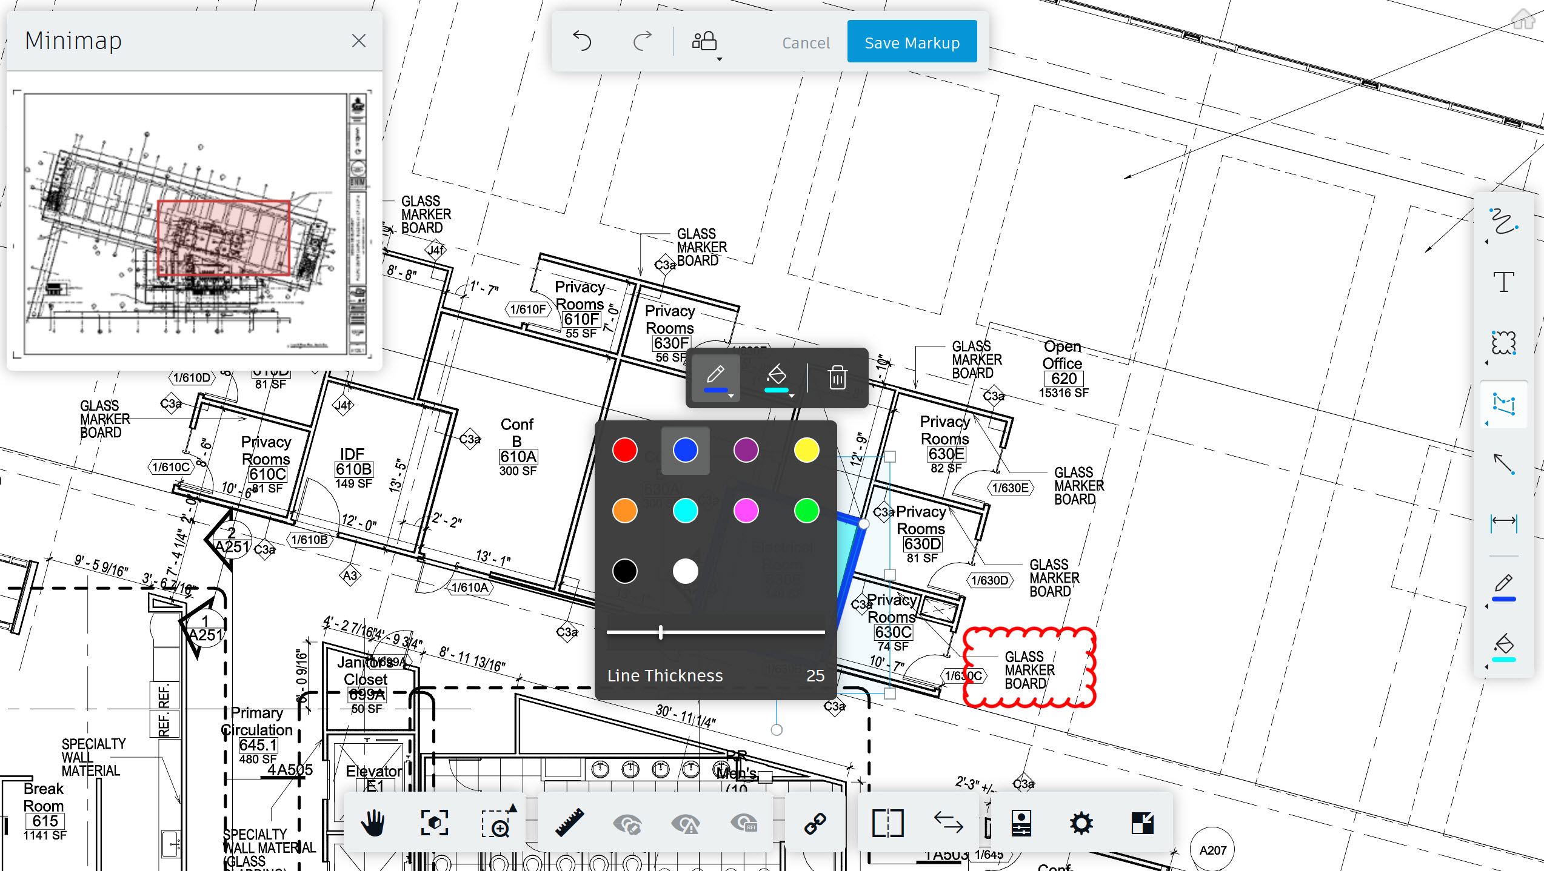1544x871 pixels.
Task: Click the Fit to View icon
Action: click(x=434, y=823)
